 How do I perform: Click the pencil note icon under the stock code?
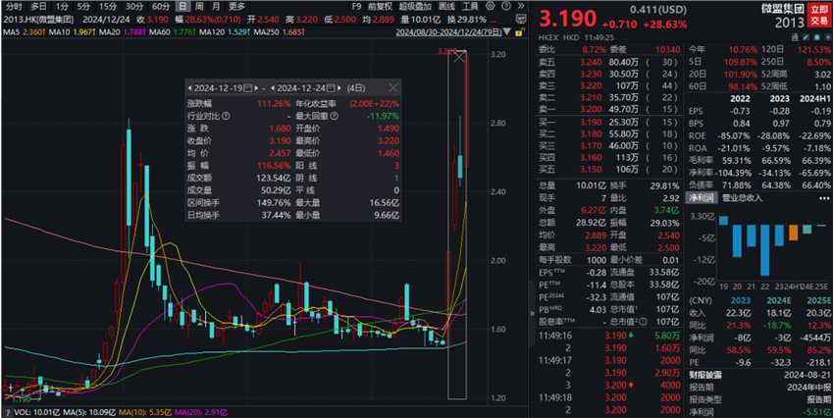[807, 37]
